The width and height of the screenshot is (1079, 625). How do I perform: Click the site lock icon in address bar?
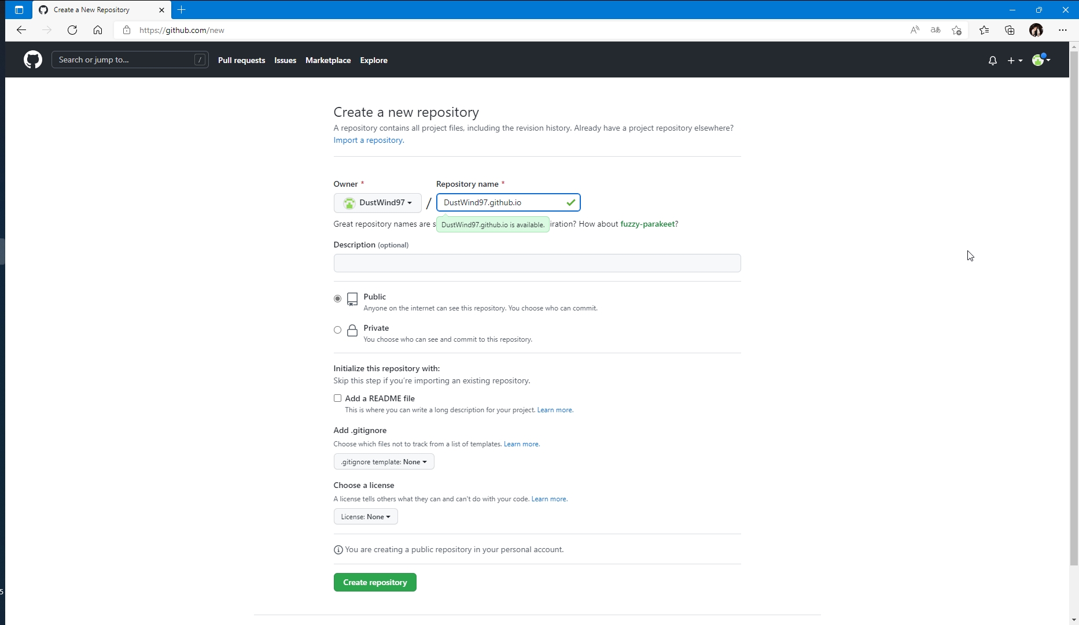point(127,30)
